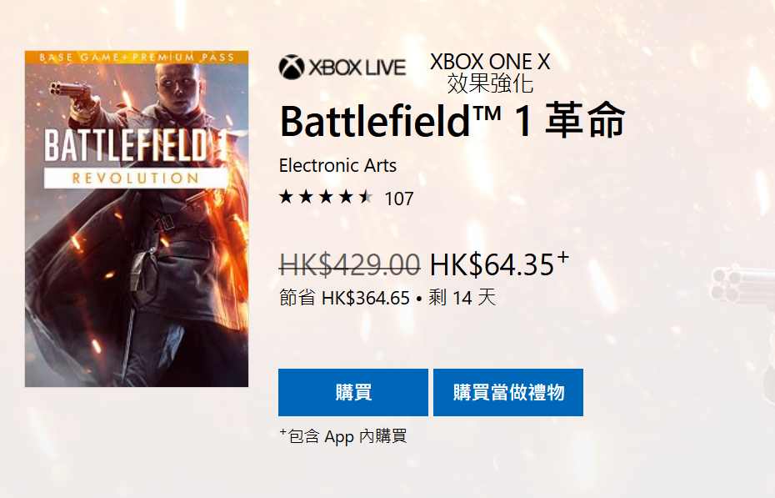Click the Base Game + Premium Pass banner
The height and width of the screenshot is (498, 775).
click(137, 58)
